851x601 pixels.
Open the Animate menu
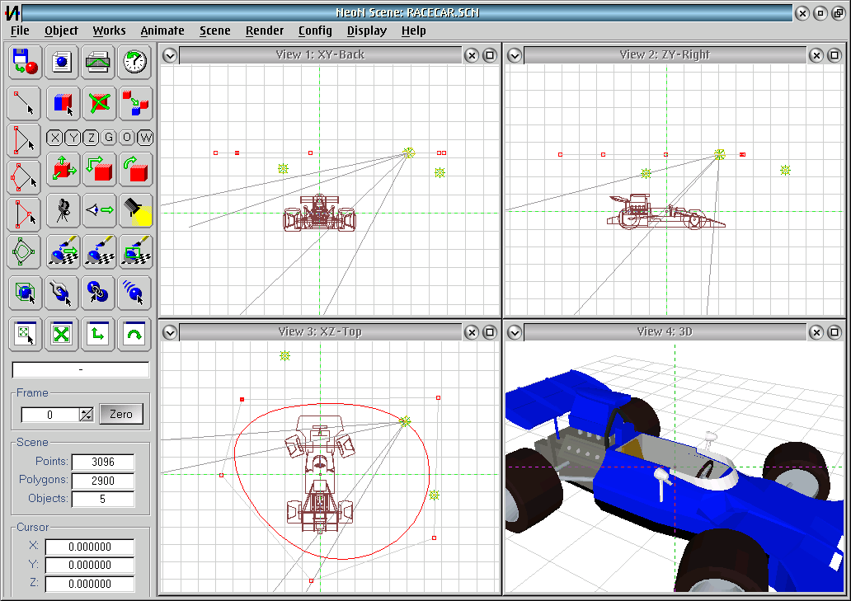click(162, 31)
